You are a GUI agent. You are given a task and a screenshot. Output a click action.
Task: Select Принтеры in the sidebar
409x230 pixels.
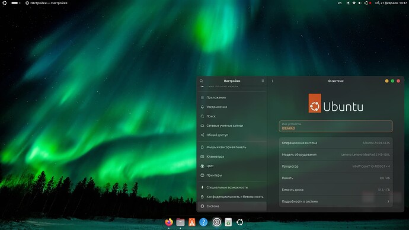[232, 175]
